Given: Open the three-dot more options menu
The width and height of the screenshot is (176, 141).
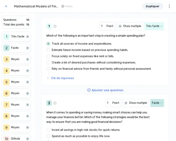Looking at the screenshot, I should point(169,6).
